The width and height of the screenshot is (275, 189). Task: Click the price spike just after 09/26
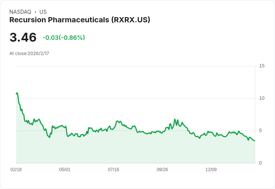click(x=175, y=119)
